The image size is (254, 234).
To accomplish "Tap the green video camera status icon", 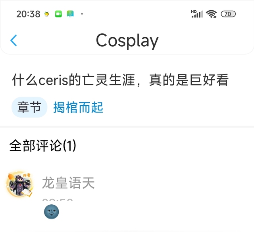I will [58, 14].
